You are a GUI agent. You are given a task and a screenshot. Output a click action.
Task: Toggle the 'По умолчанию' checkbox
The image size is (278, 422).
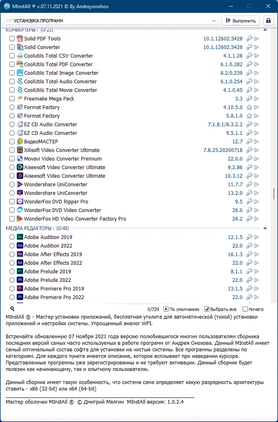(x=166, y=309)
